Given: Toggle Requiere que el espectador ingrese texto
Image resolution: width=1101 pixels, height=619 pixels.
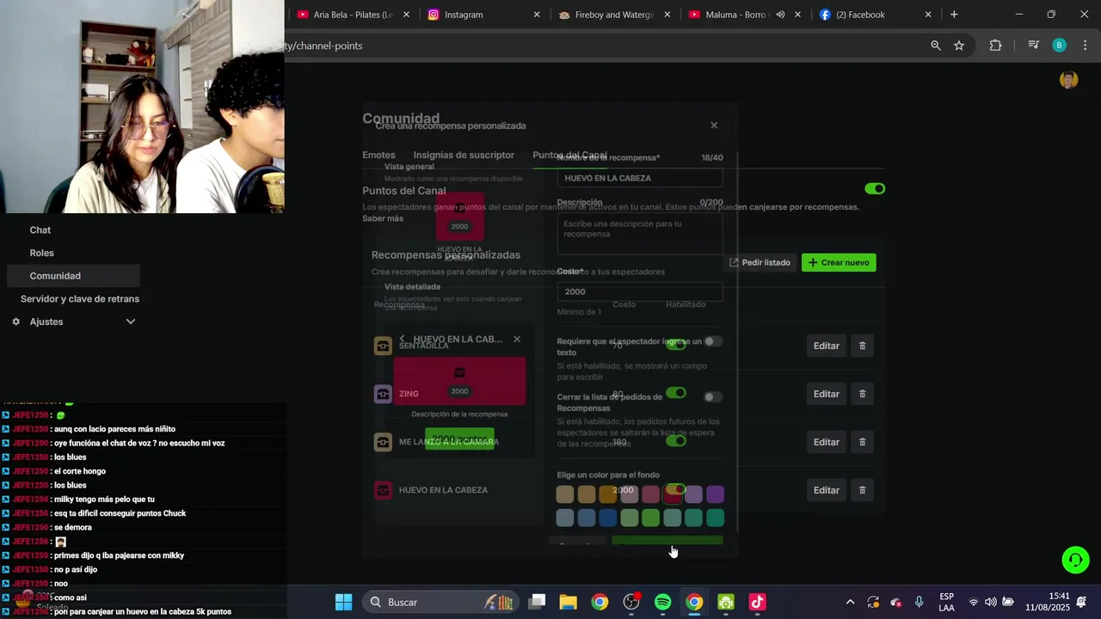Looking at the screenshot, I should [713, 341].
